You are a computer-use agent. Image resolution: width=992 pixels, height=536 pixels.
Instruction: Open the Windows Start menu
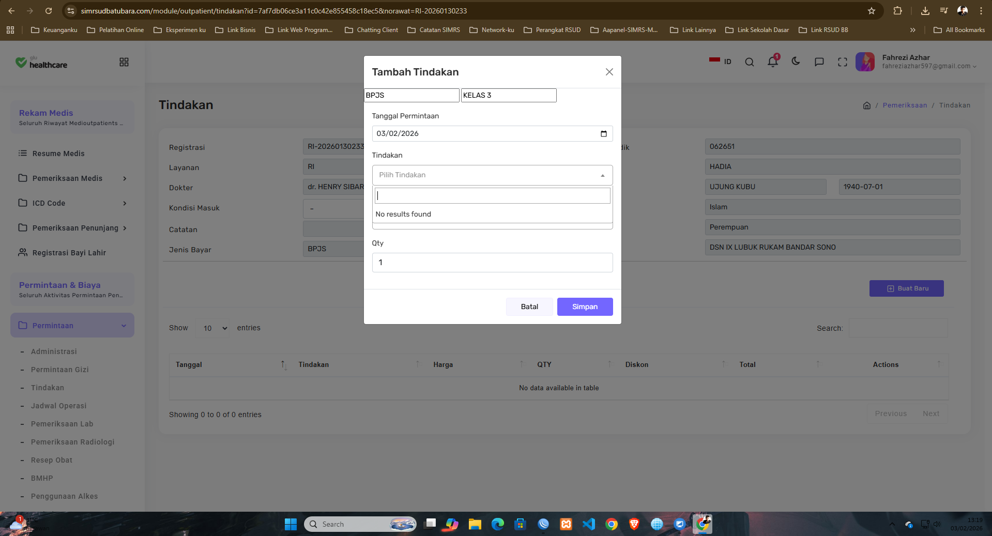[291, 524]
